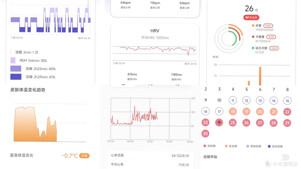Image resolution: width=301 pixels, height=169 pixels.
Task: Click the 预测经期 legend dot
Action: tap(248, 146)
